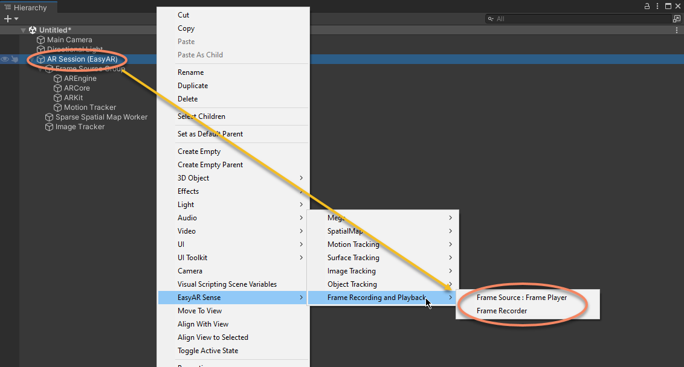Open the plus create-object dropdown

click(x=11, y=19)
